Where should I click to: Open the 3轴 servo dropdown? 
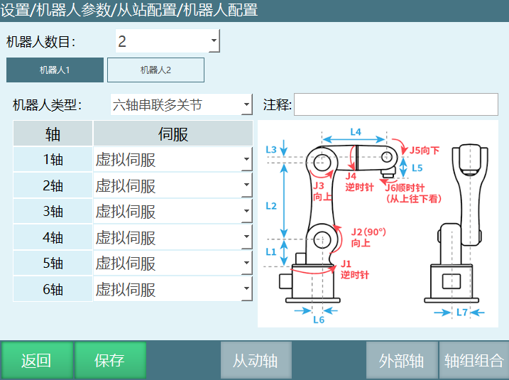tap(173, 212)
